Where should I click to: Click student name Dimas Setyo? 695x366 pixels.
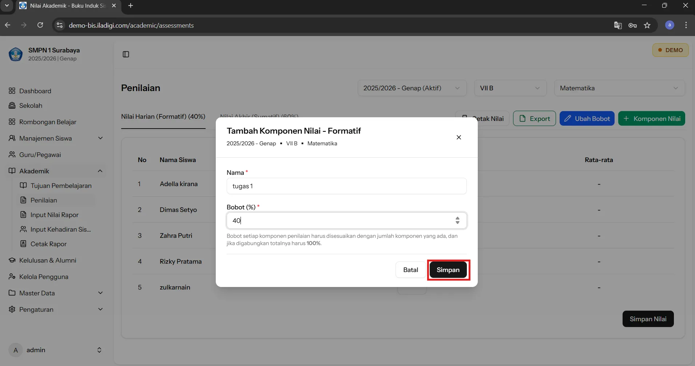178,210
